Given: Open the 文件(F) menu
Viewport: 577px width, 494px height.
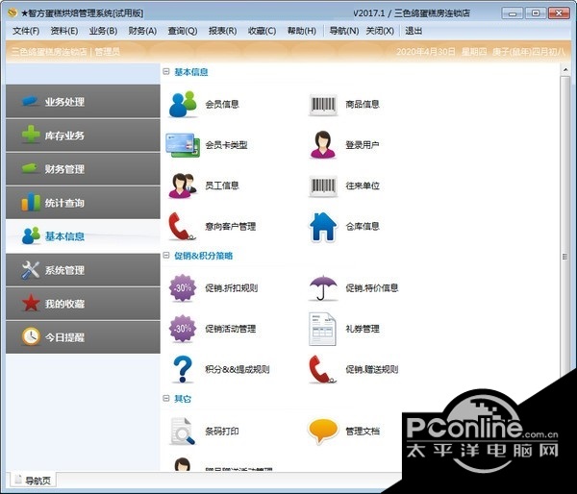Looking at the screenshot, I should (x=26, y=31).
